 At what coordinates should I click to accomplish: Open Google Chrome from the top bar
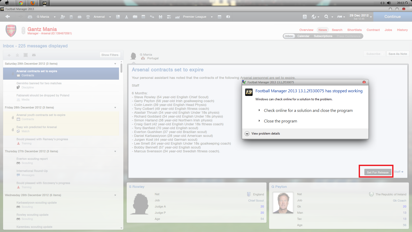[x=21, y=3]
